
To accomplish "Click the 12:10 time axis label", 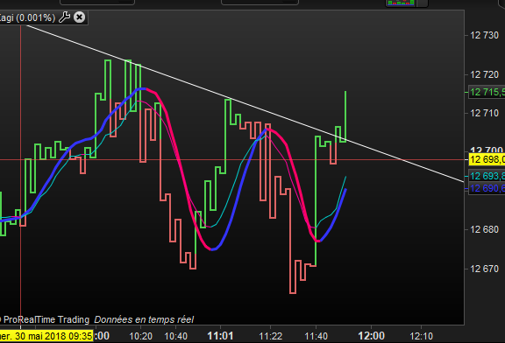I will click(421, 336).
